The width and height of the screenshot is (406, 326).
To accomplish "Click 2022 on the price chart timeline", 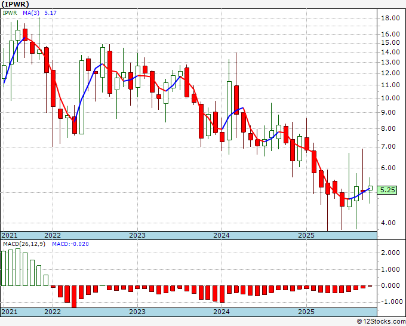I will tap(53, 235).
